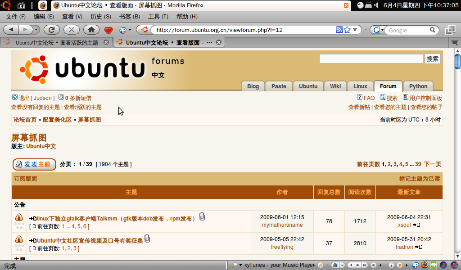The height and width of the screenshot is (270, 461).
Task: Go to page 39 of the forum
Action: (418, 164)
